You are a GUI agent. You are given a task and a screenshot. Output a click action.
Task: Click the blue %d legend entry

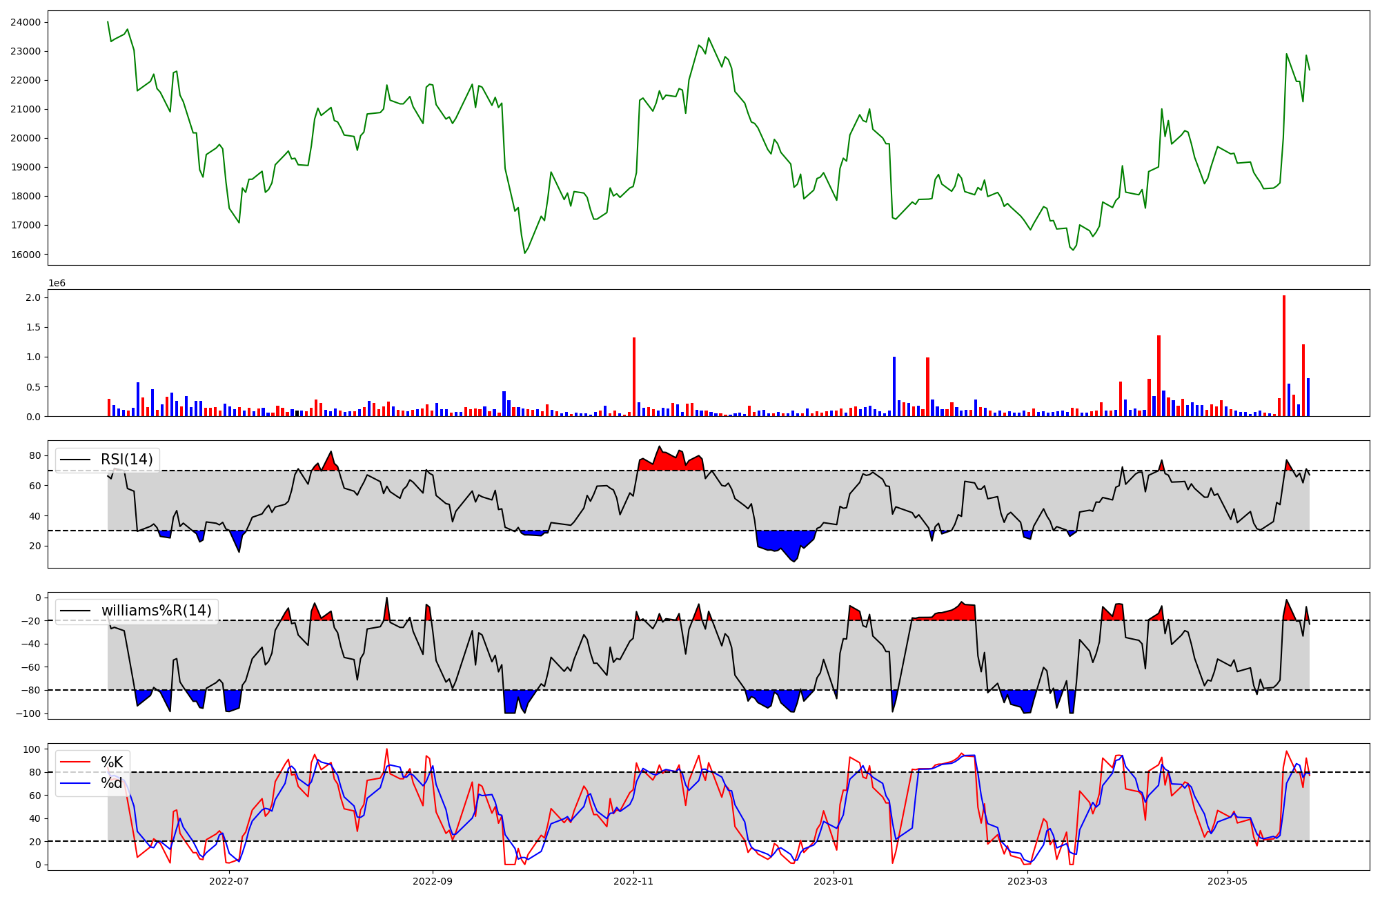[x=111, y=783]
